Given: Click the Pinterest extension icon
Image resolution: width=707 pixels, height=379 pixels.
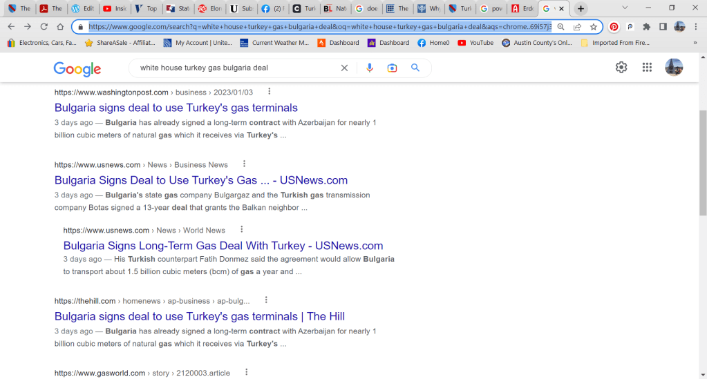Looking at the screenshot, I should tap(614, 26).
